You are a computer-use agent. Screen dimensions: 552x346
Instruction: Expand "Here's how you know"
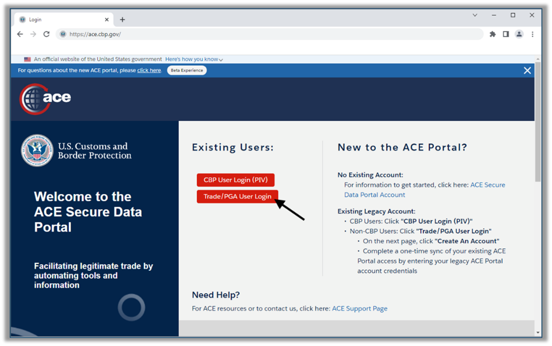194,59
